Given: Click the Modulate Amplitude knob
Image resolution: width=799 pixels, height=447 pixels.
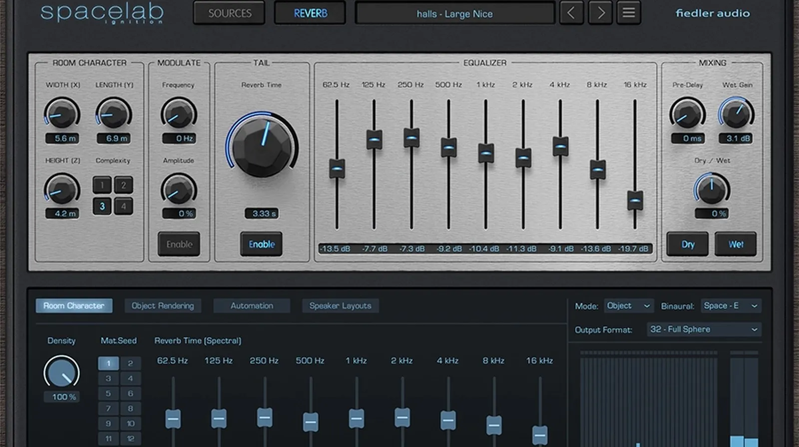Looking at the screenshot, I should coord(179,190).
